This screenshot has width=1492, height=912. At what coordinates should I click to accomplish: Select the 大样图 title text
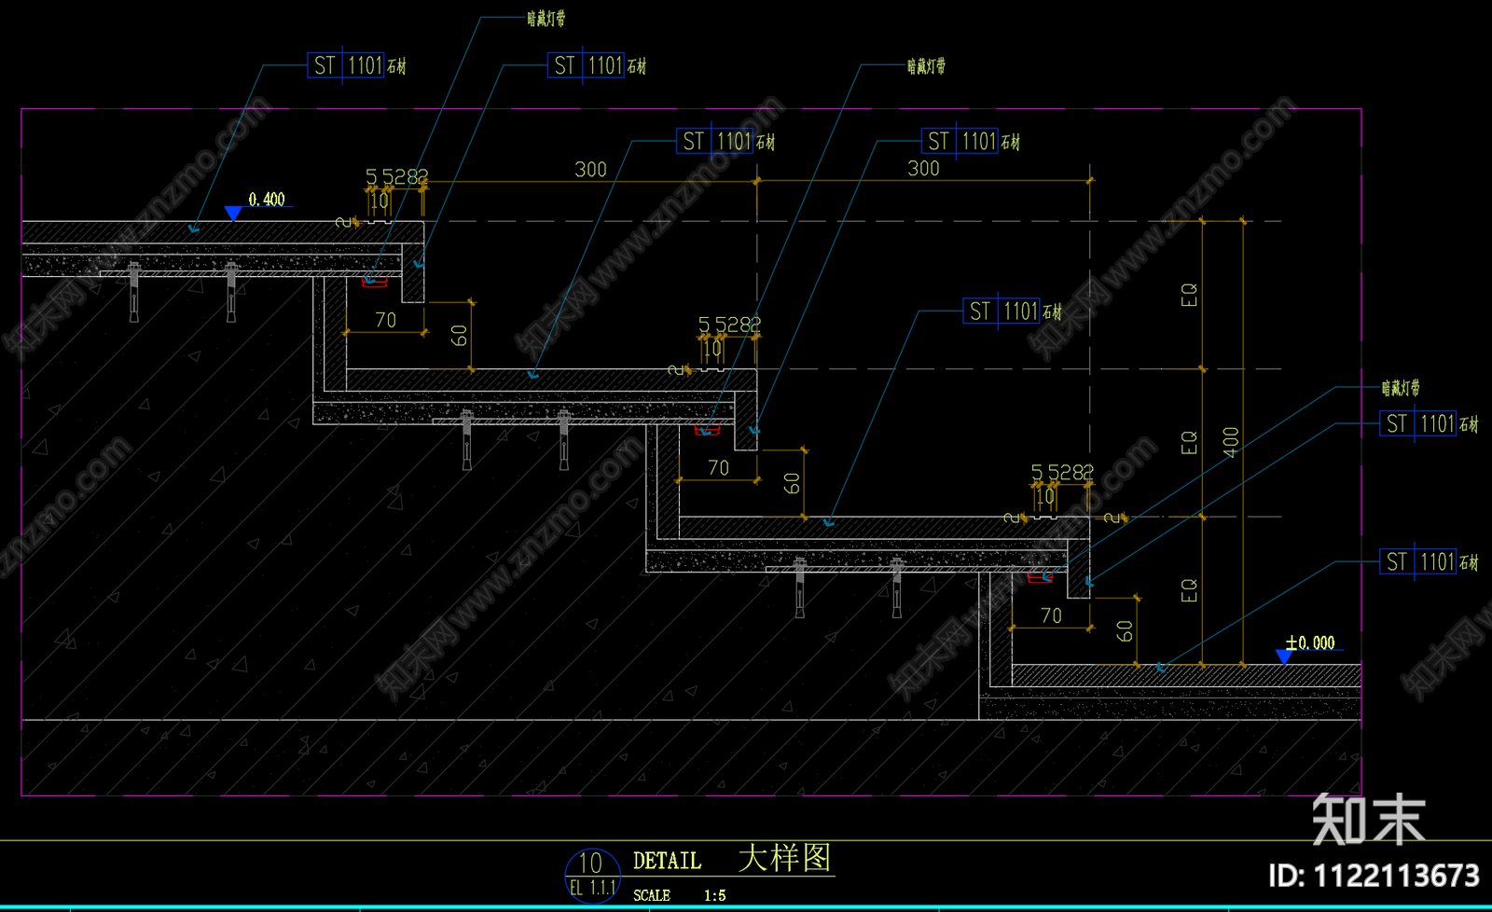coord(784,858)
